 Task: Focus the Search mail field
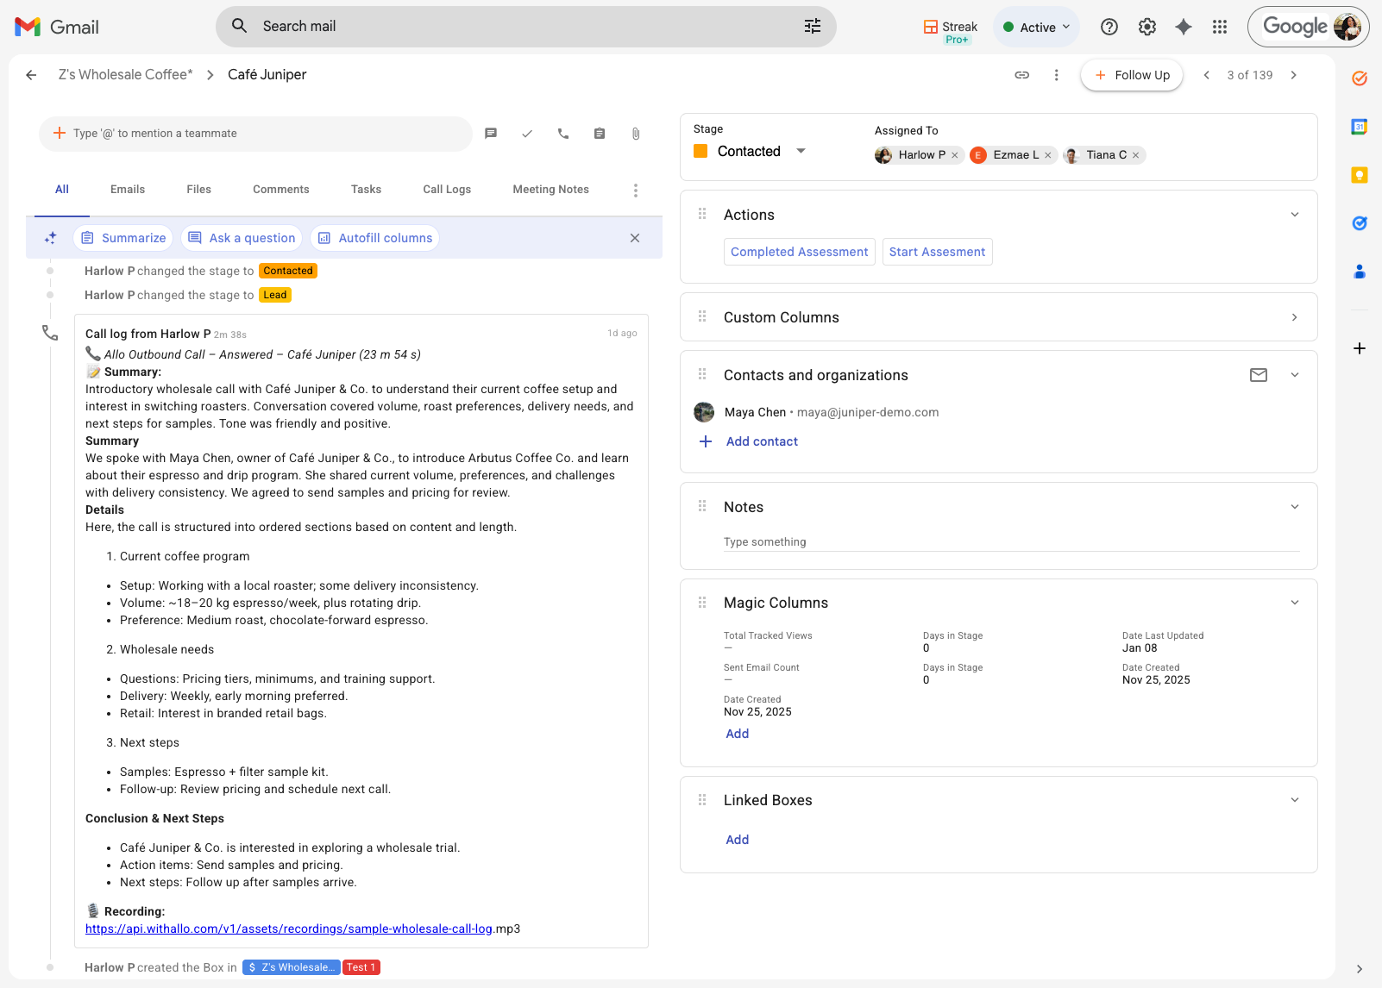pos(526,27)
